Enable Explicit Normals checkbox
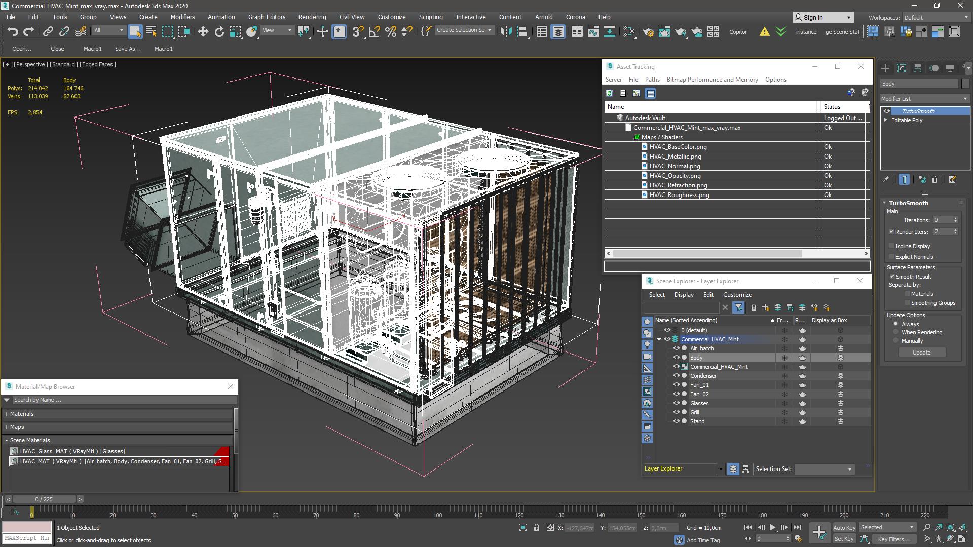Viewport: 973px width, 547px height. coord(892,257)
